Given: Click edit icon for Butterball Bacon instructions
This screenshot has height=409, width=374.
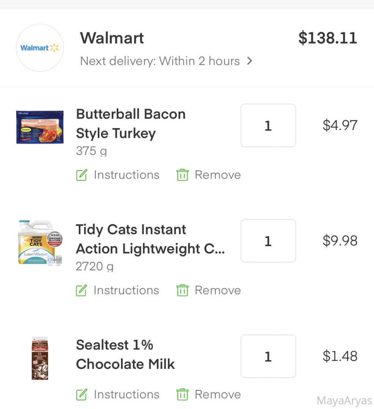Looking at the screenshot, I should coord(82,175).
